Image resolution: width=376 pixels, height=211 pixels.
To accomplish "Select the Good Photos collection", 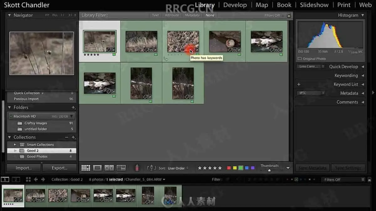I will click(41, 157).
